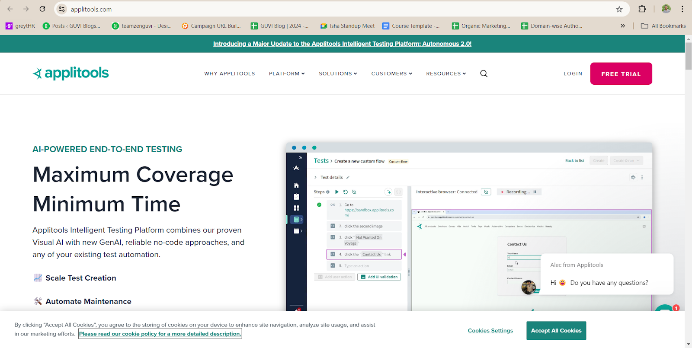Open the teamzenguvi bookmark

pos(142,26)
